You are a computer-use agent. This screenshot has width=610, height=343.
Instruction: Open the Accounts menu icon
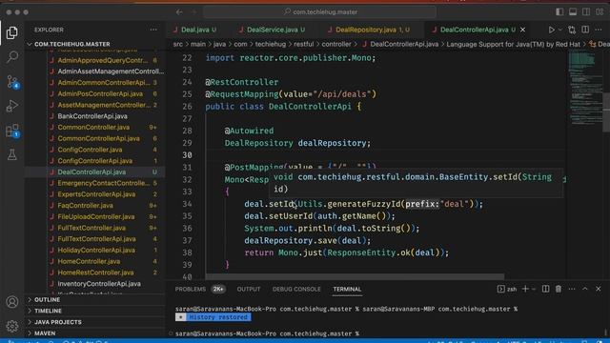click(12, 302)
